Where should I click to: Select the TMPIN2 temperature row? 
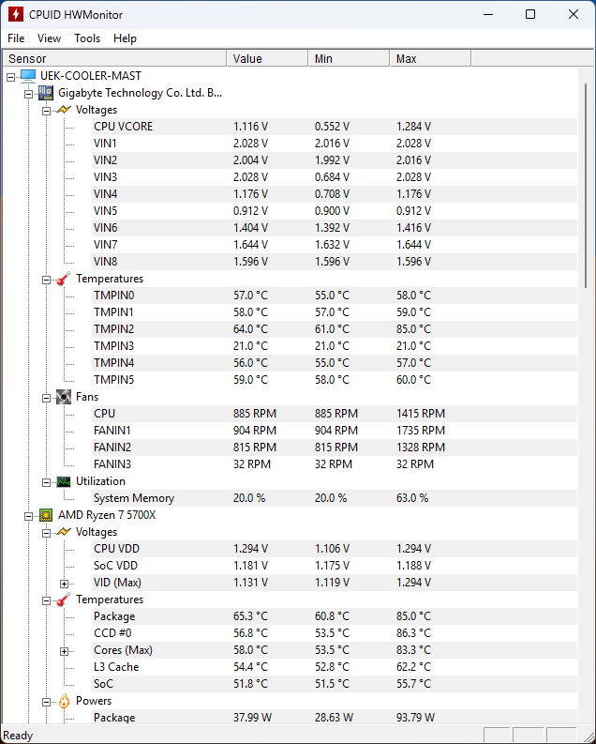(x=335, y=328)
